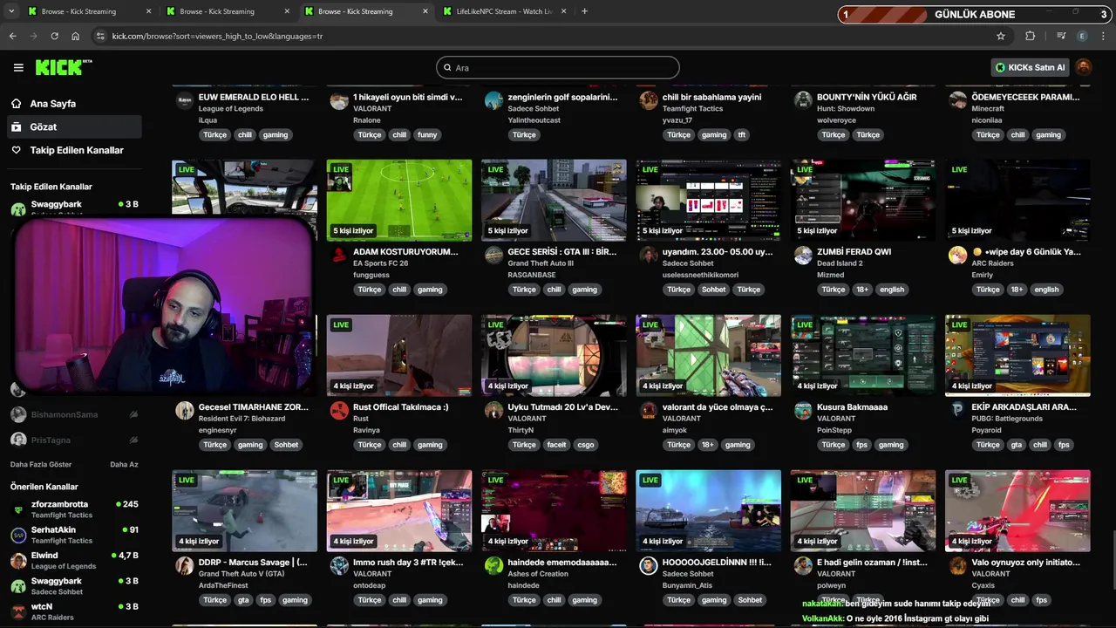Viewport: 1116px width, 628px height.
Task: Open the media control icon in toolbar
Action: pos(1061,36)
